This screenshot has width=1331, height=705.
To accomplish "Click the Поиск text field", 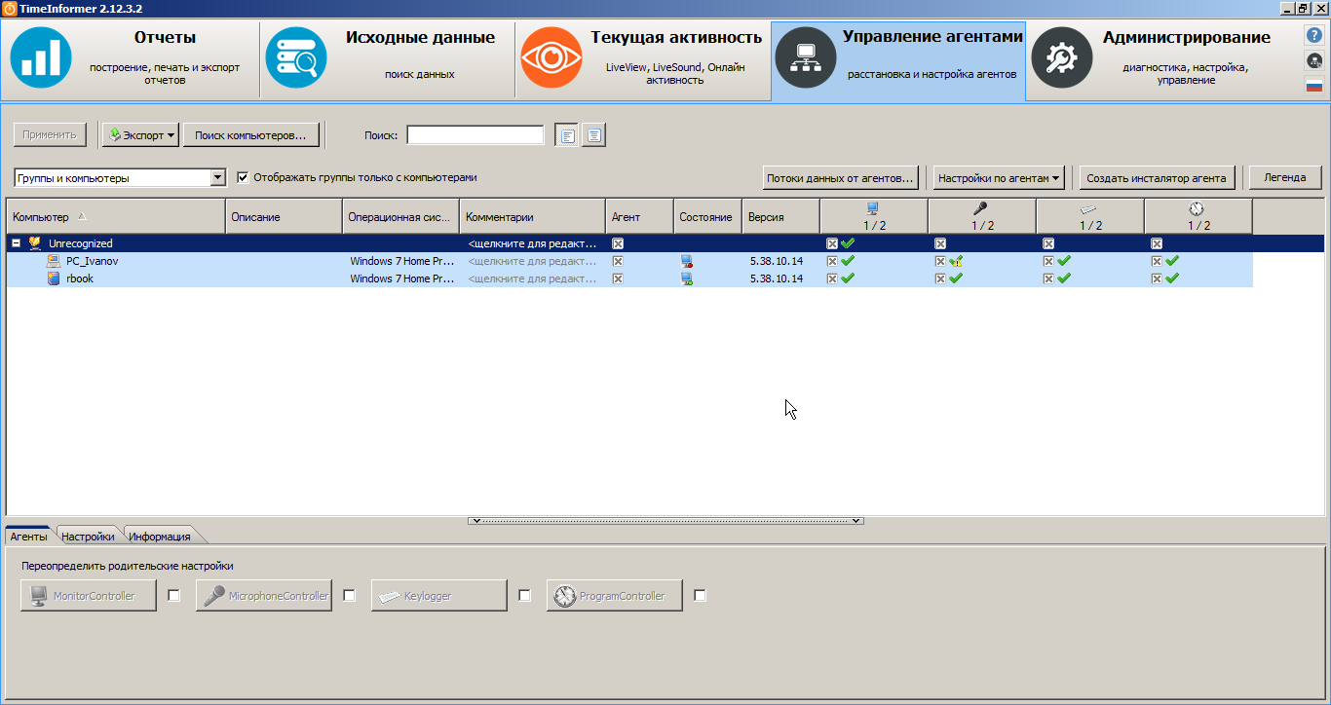I will tap(475, 135).
